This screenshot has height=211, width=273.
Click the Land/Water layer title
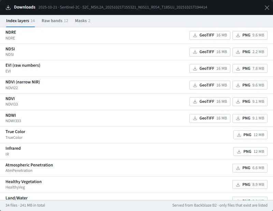[16, 198]
